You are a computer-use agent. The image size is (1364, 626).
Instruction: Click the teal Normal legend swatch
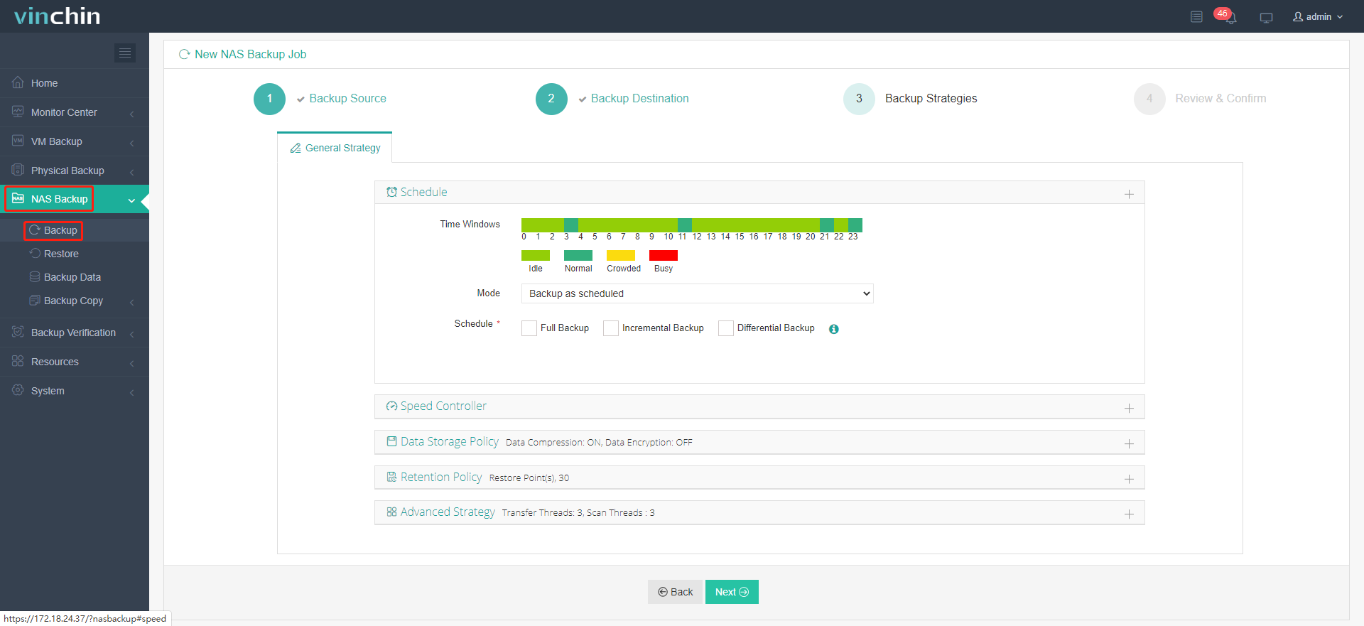[578, 255]
